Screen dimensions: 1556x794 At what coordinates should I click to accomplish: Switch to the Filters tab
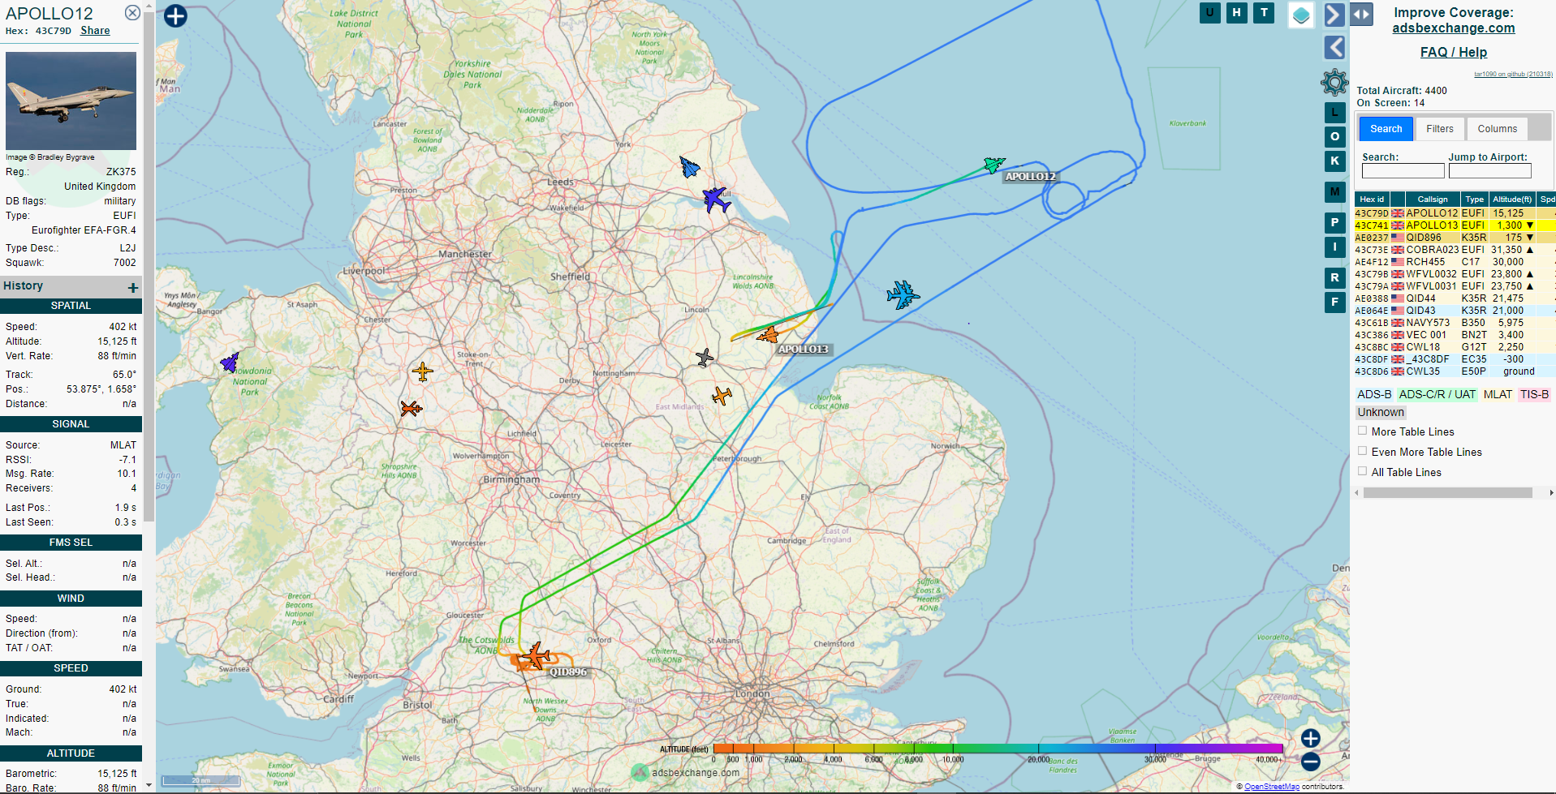(1440, 129)
